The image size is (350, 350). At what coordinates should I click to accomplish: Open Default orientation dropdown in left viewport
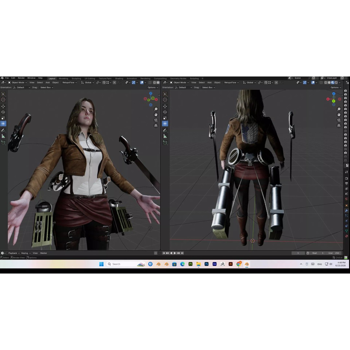tap(22, 87)
